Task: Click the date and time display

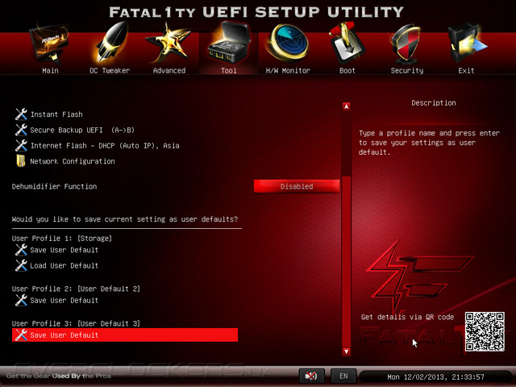Action: 435,377
